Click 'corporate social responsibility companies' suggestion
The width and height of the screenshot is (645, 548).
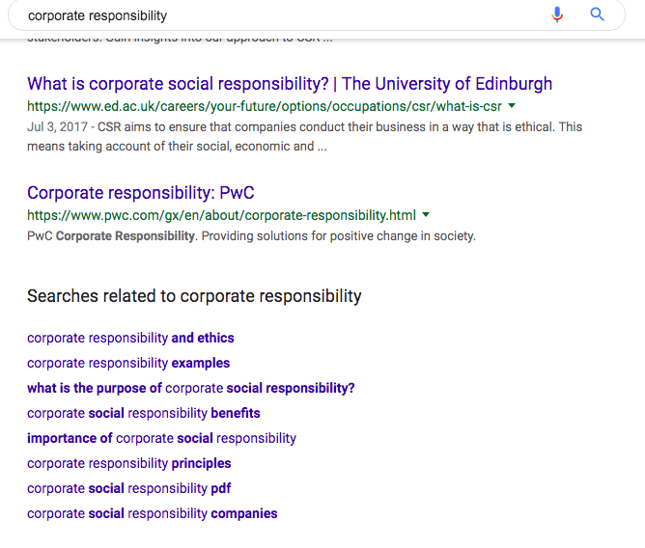(153, 513)
